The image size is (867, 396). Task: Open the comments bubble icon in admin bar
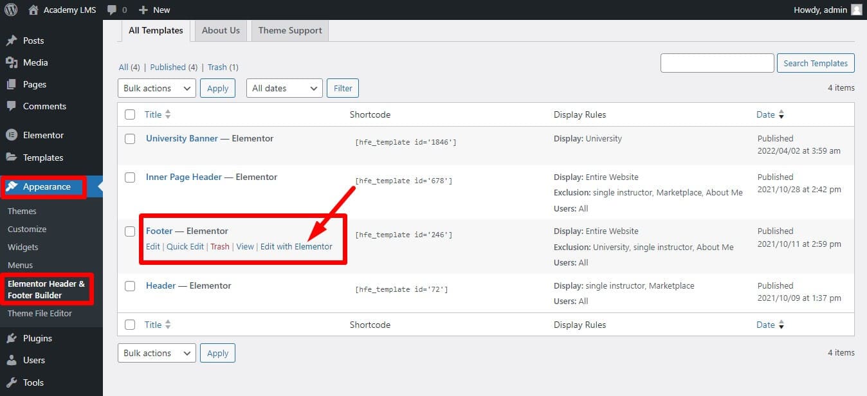pyautogui.click(x=113, y=10)
